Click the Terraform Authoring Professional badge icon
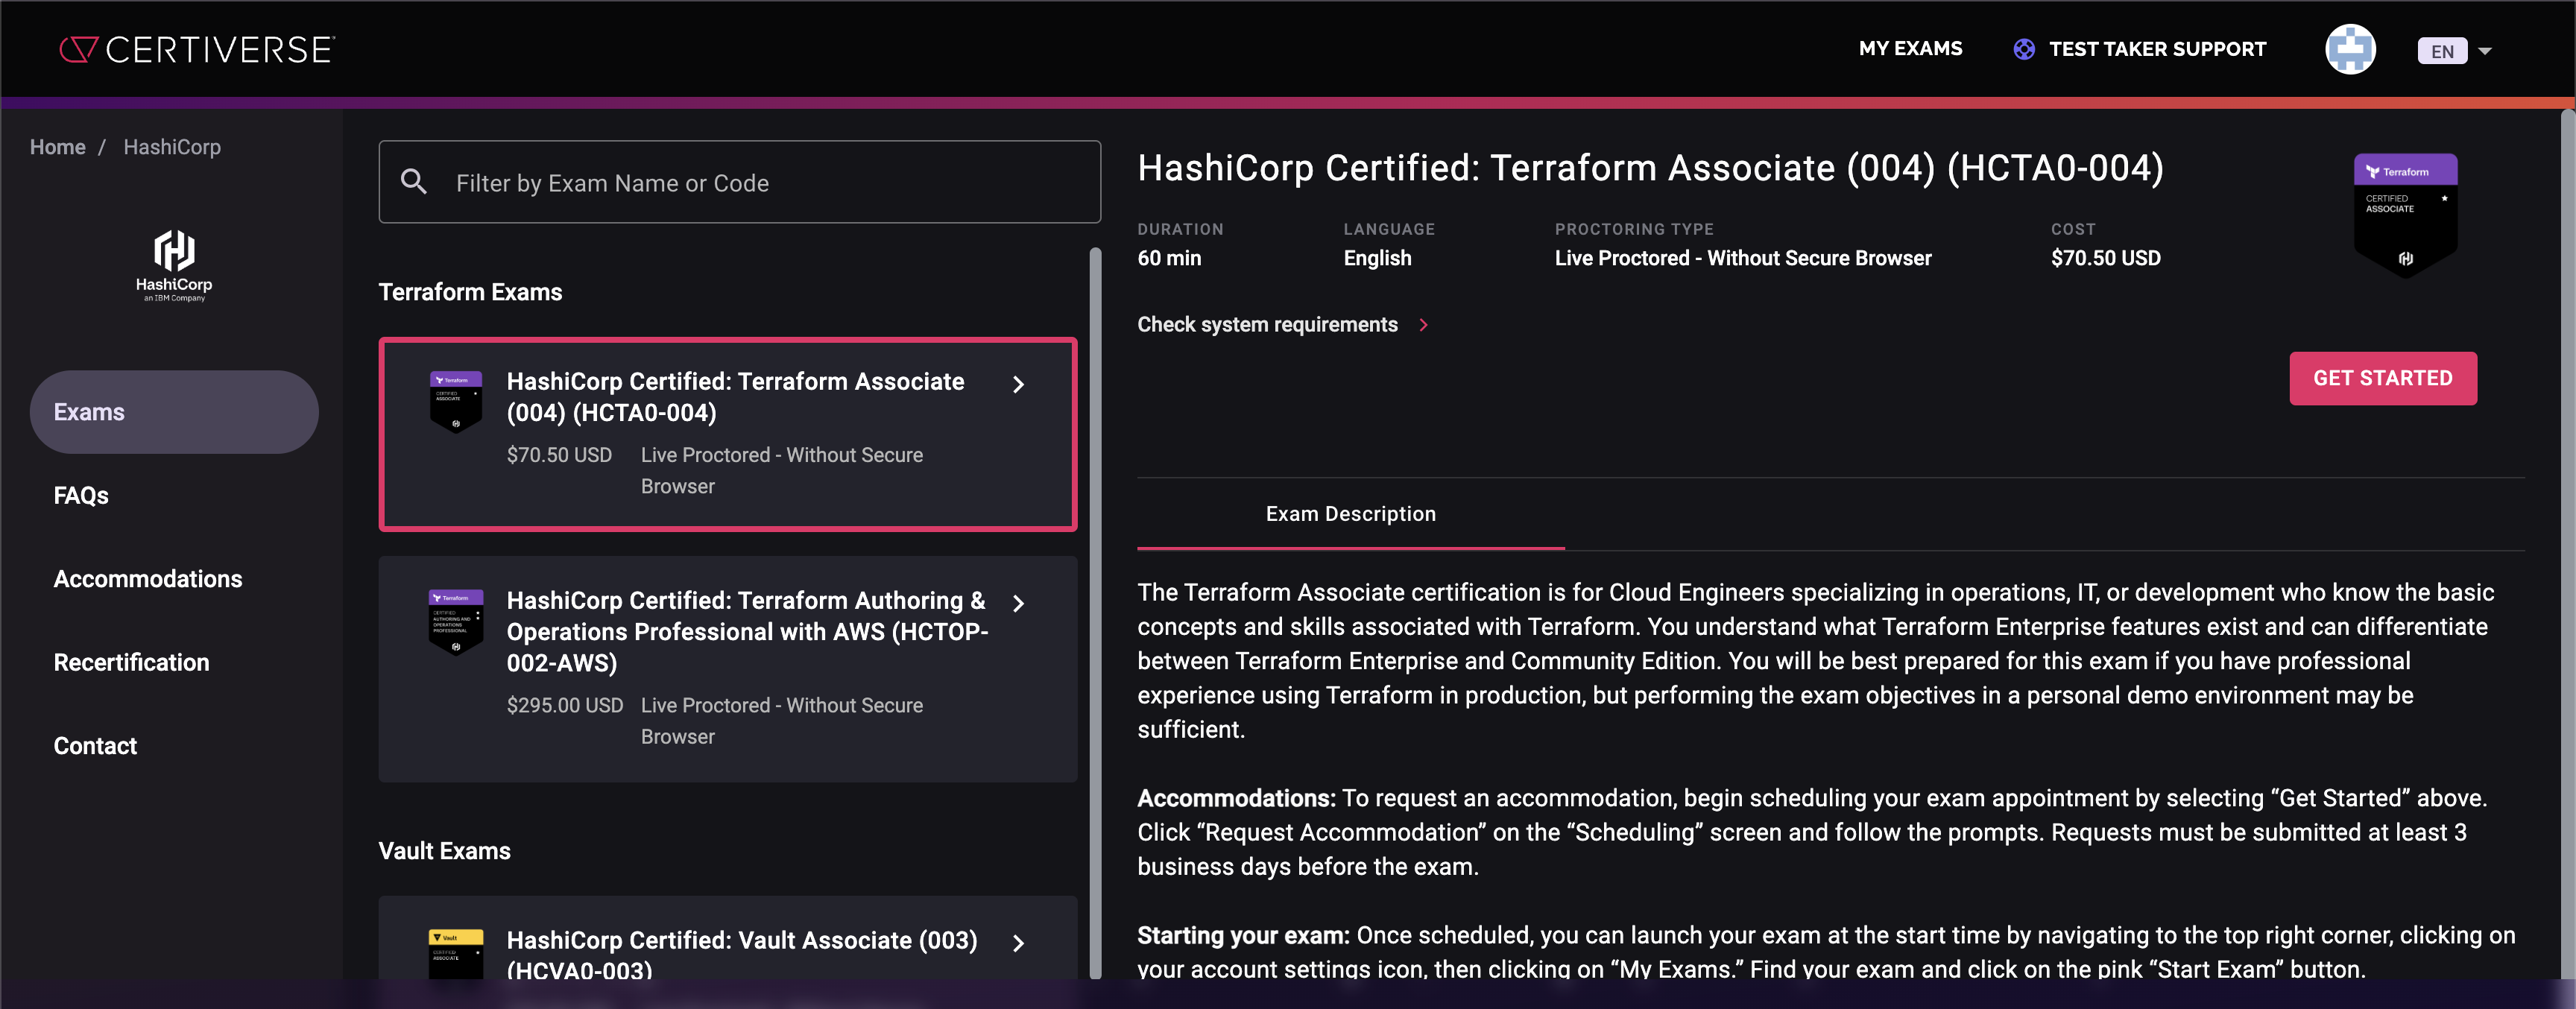 pyautogui.click(x=455, y=620)
